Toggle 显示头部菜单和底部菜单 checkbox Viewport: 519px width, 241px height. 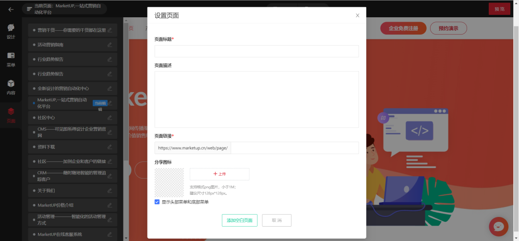157,202
